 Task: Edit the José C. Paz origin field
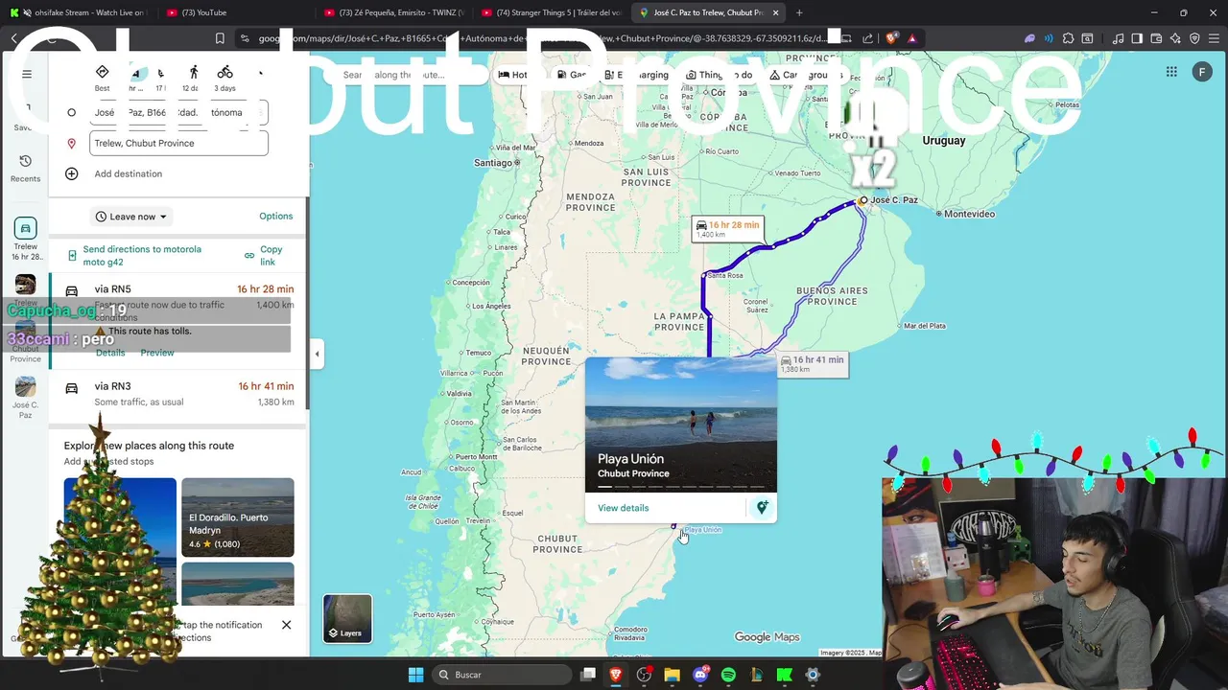pos(178,112)
